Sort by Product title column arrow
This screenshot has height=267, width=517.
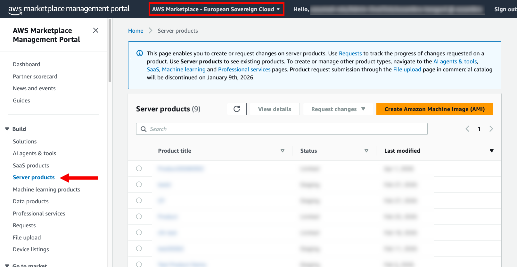tap(283, 151)
